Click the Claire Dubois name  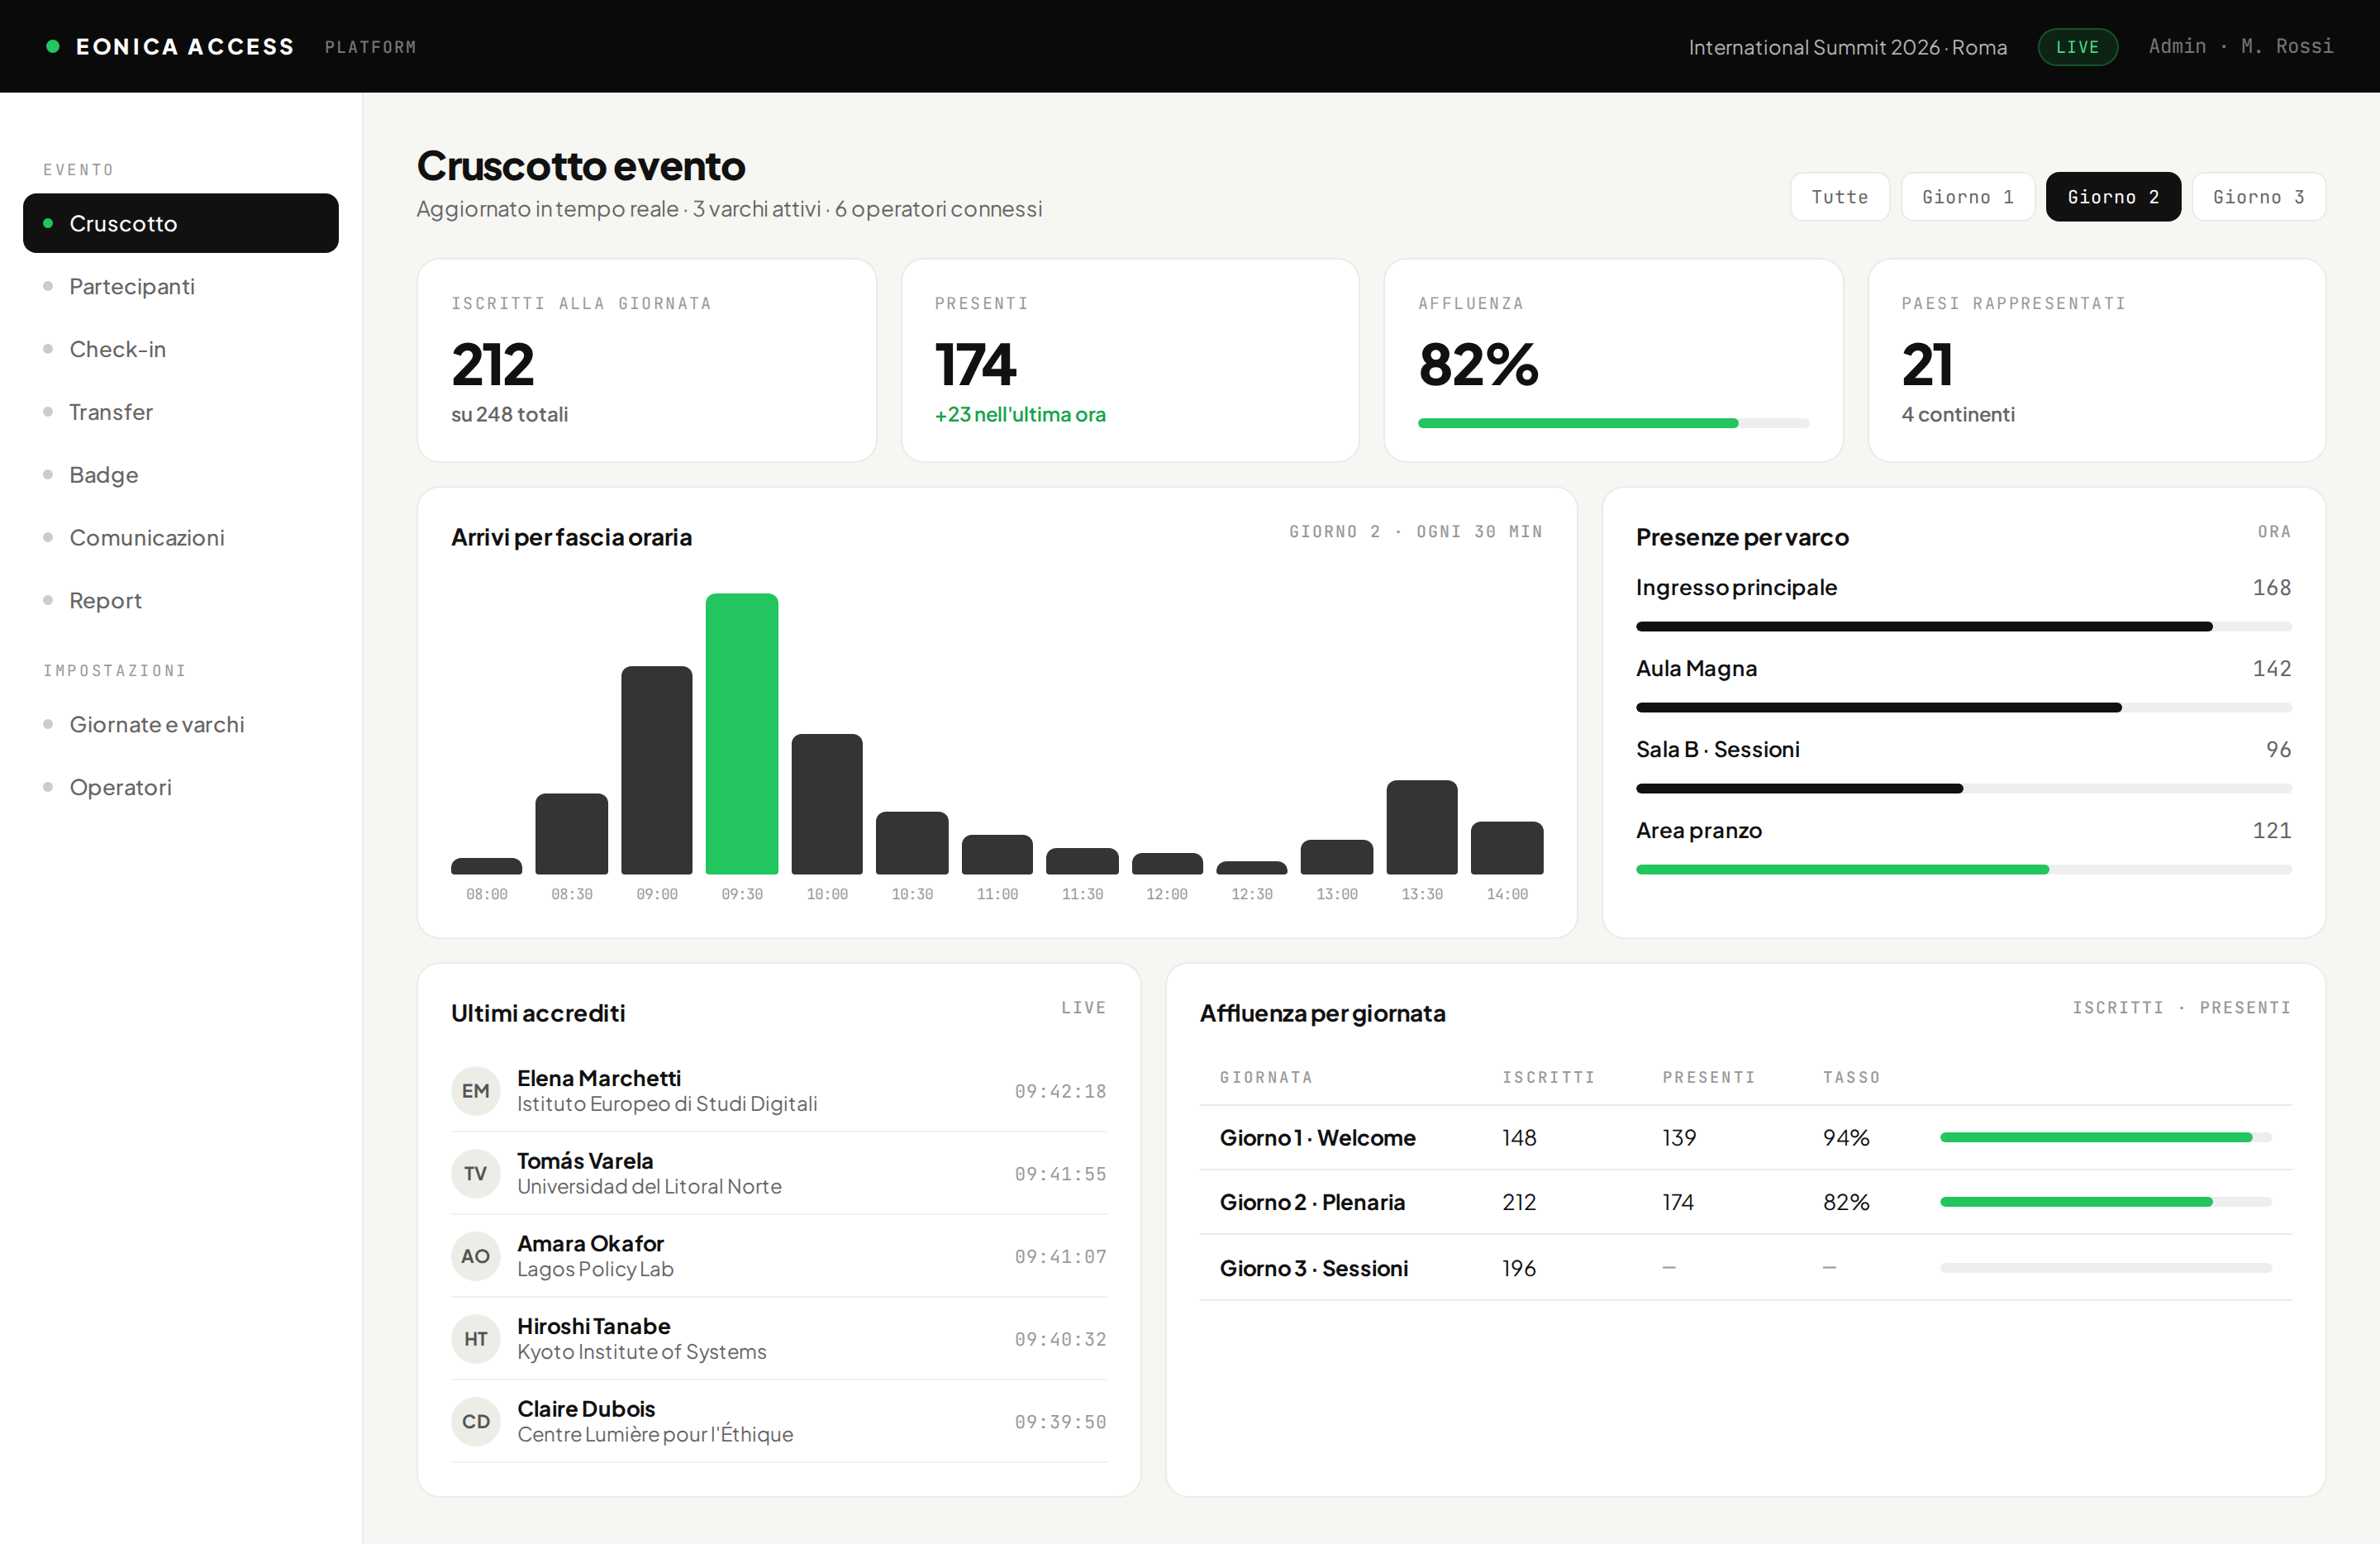(x=586, y=1409)
